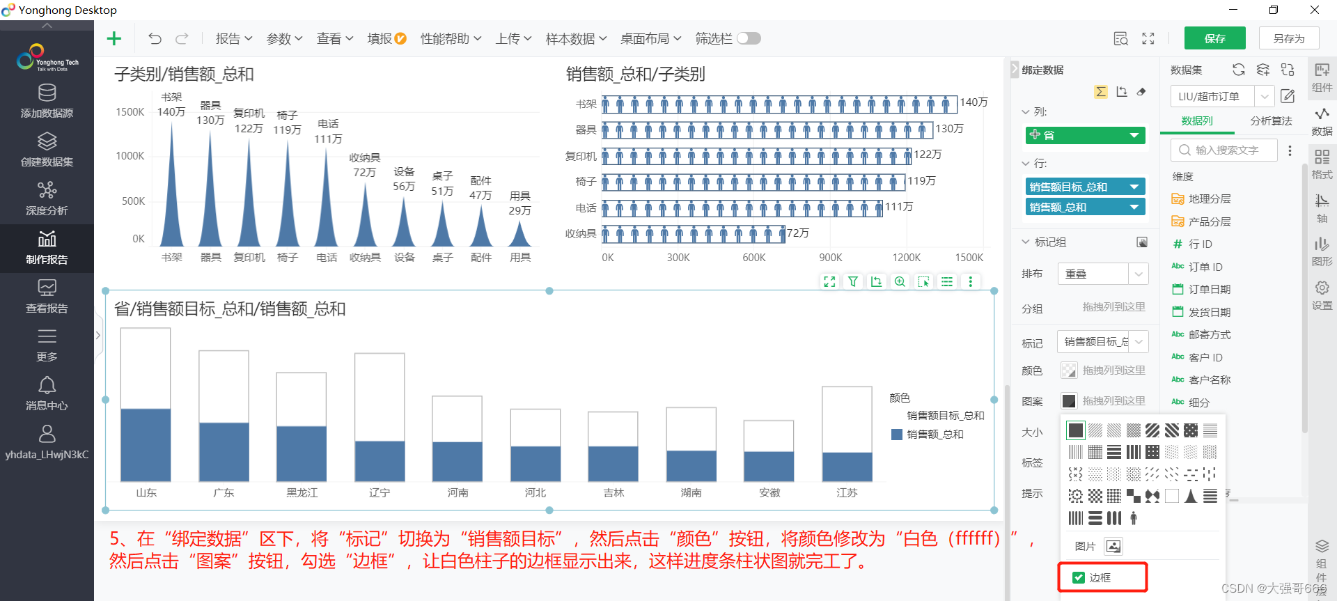
Task: Open dropdown on 销售额目标_总和 row pill
Action: (1134, 187)
